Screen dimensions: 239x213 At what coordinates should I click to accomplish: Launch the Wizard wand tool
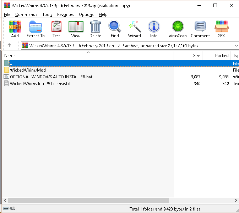click(x=135, y=29)
